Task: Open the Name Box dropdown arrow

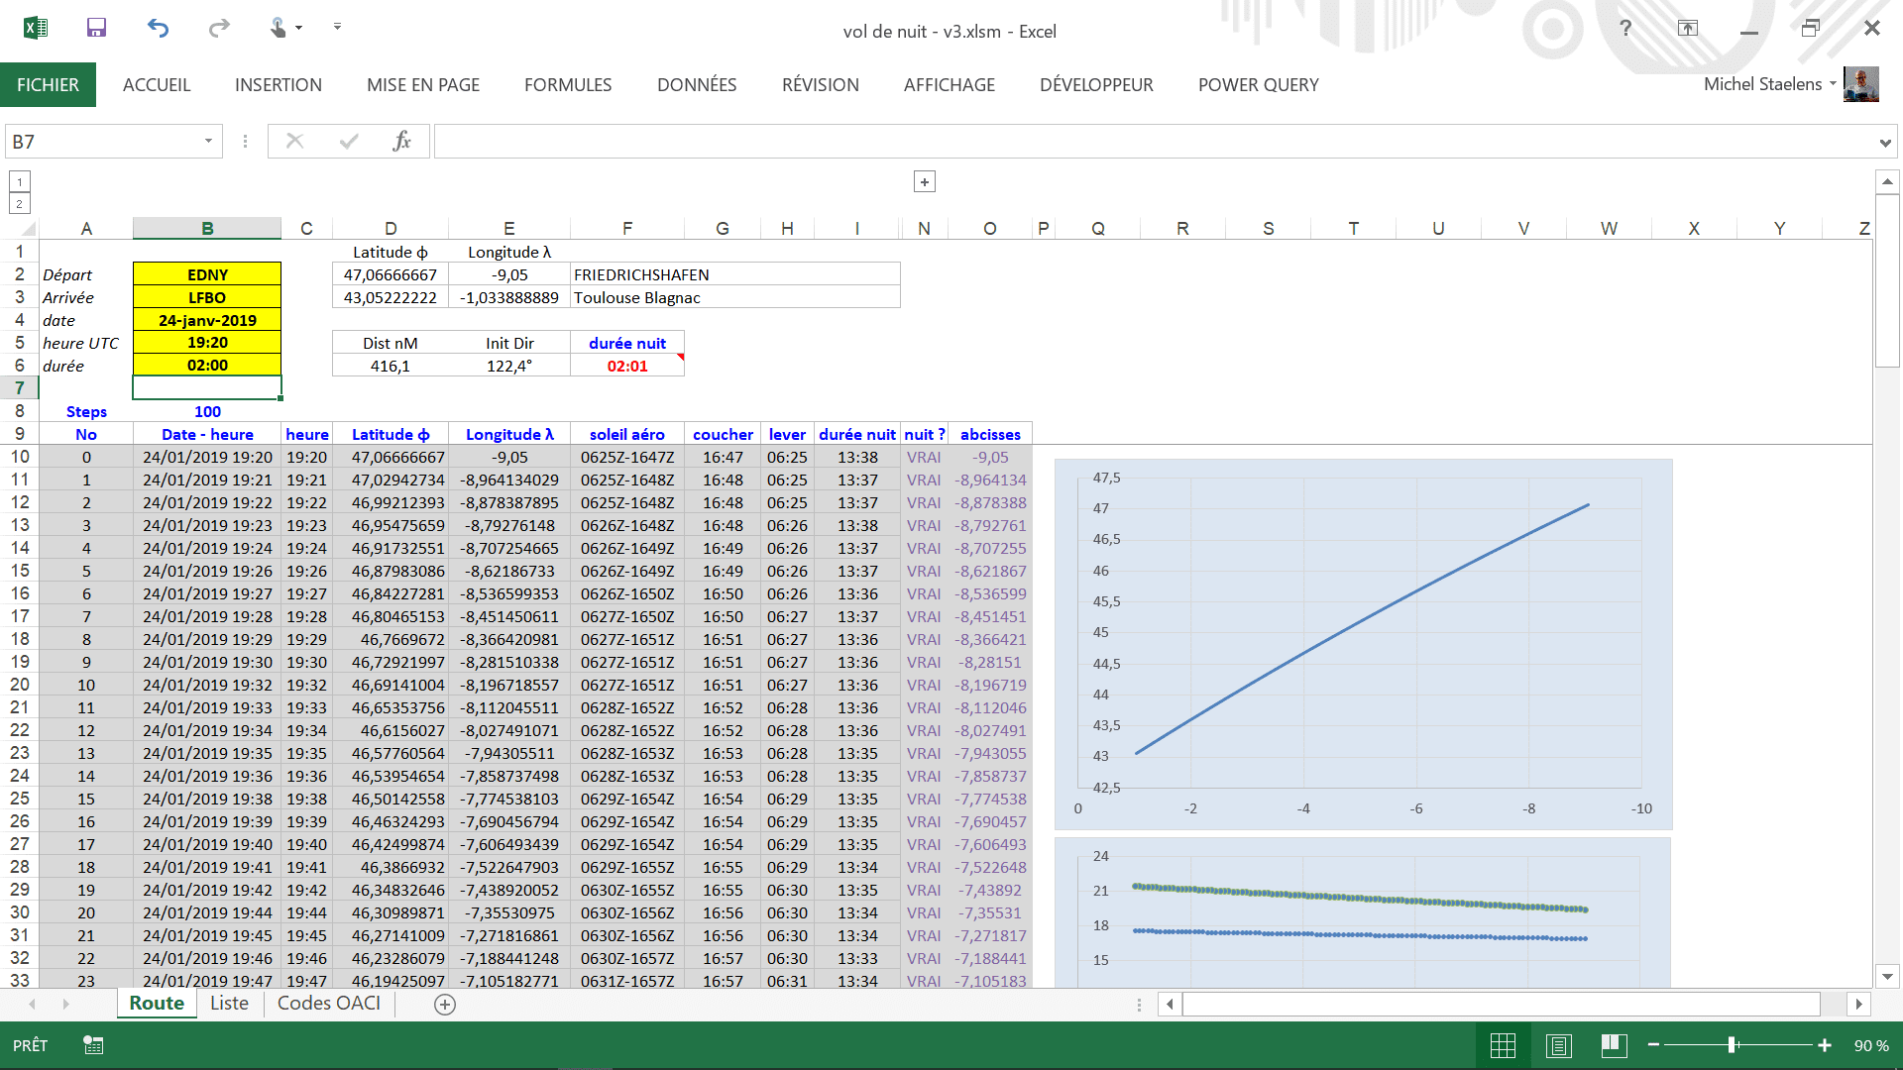Action: [x=208, y=142]
